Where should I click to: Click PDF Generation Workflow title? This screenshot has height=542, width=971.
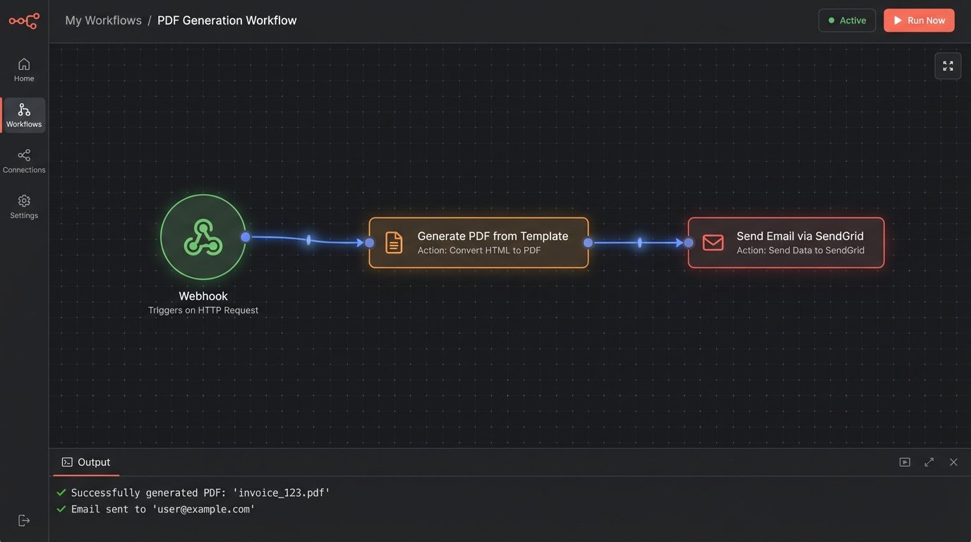(227, 20)
